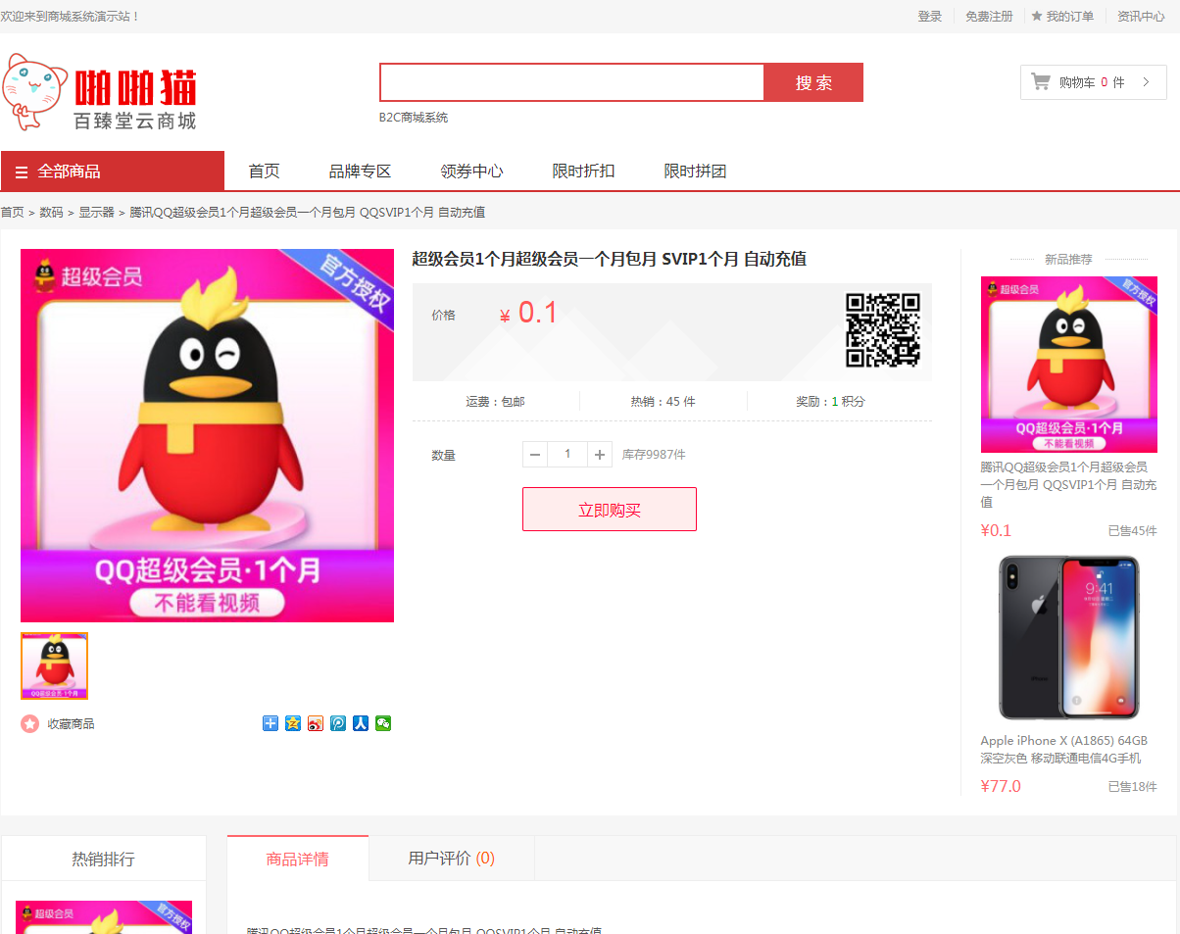Open 限时折扣 in navigation bar
This screenshot has height=934, width=1180.
pos(583,172)
